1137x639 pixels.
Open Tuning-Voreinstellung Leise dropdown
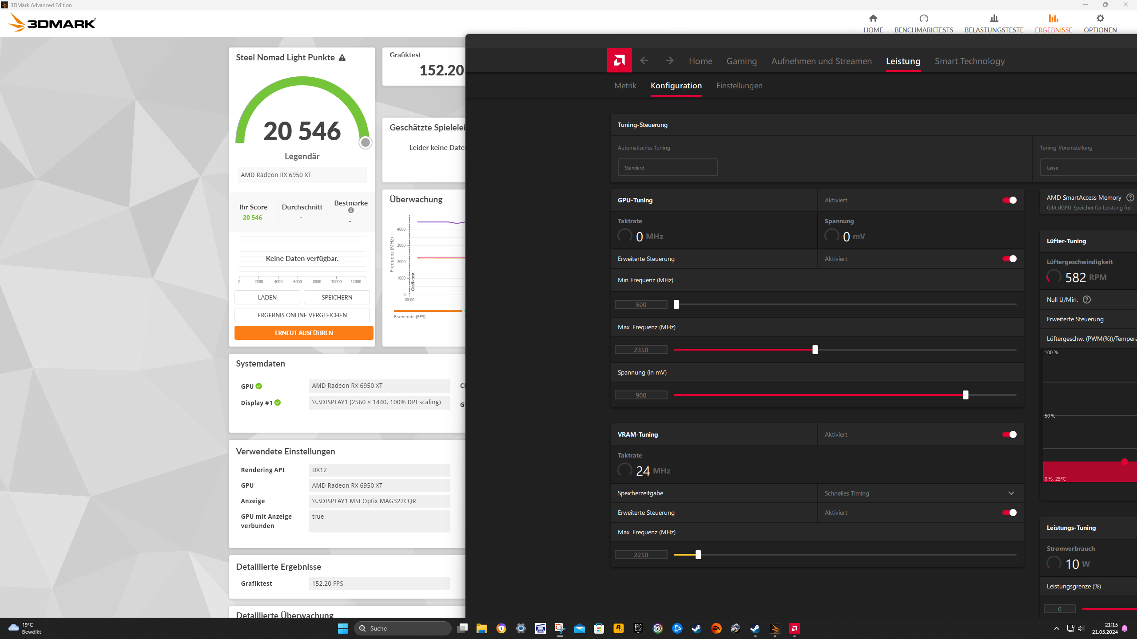[x=1088, y=168]
